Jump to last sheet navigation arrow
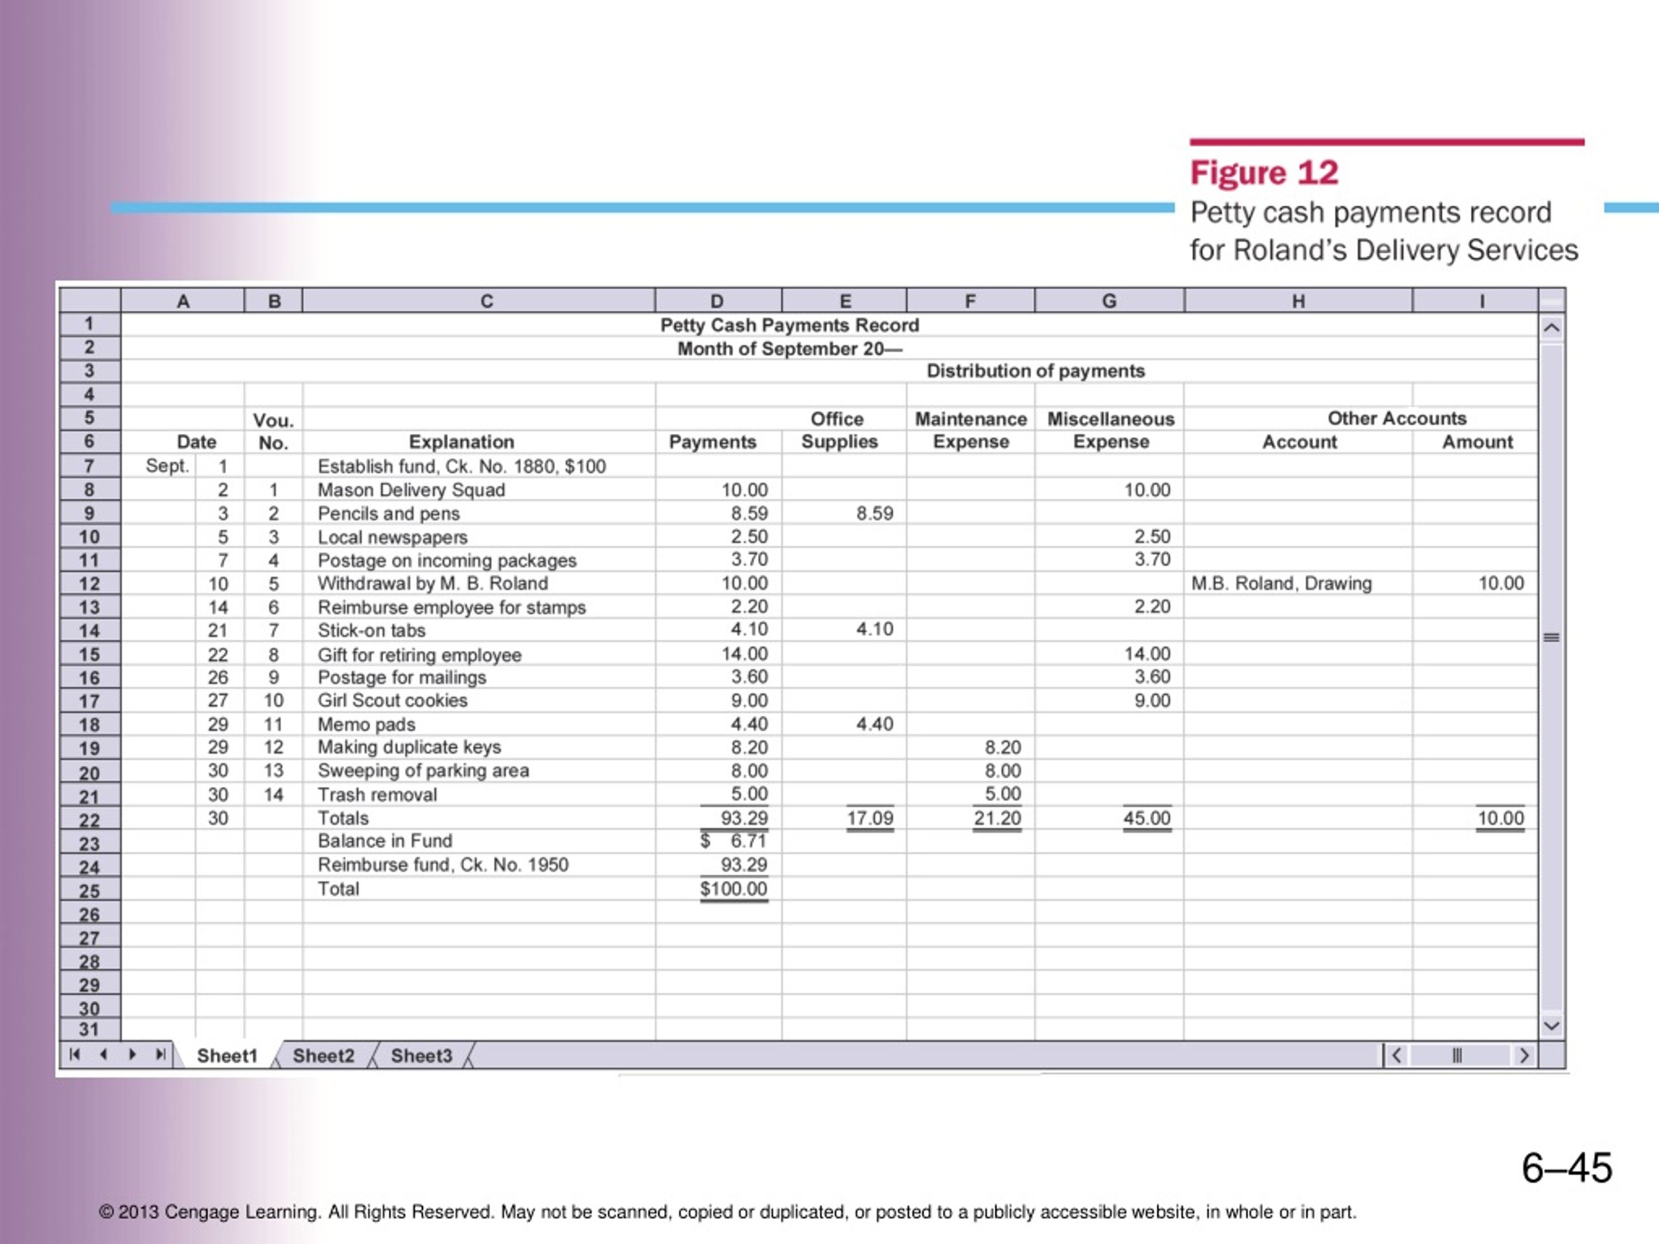 (161, 1054)
